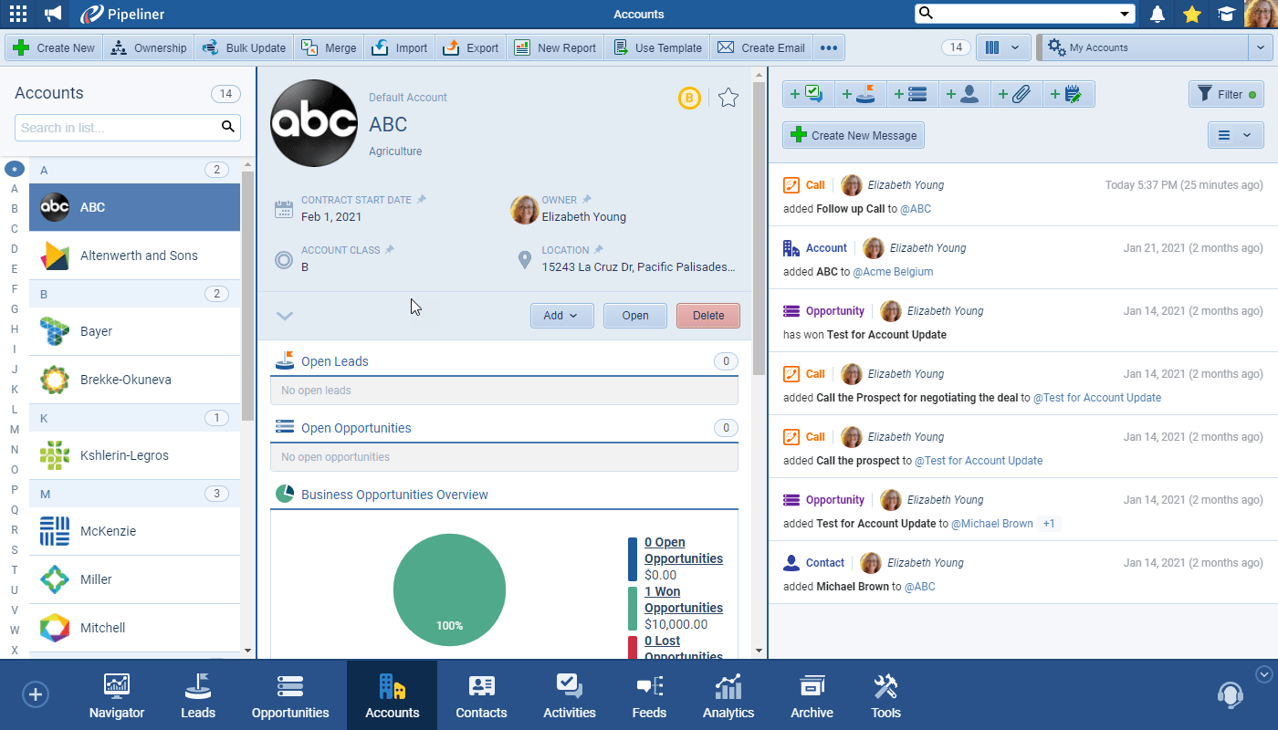Click the green pie chart segment
This screenshot has width=1278, height=730.
449,584
